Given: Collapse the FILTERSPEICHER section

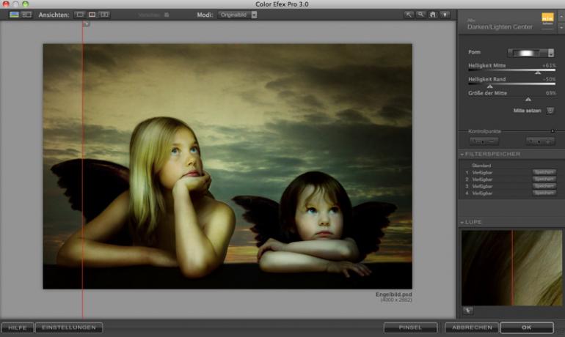Looking at the screenshot, I should (462, 155).
